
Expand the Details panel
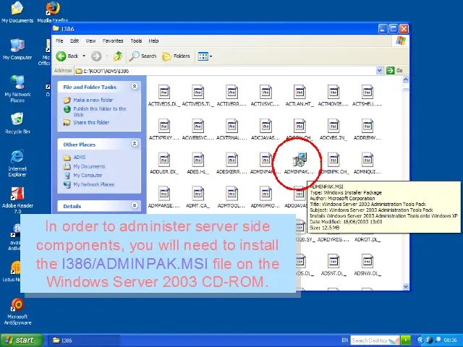[134, 206]
